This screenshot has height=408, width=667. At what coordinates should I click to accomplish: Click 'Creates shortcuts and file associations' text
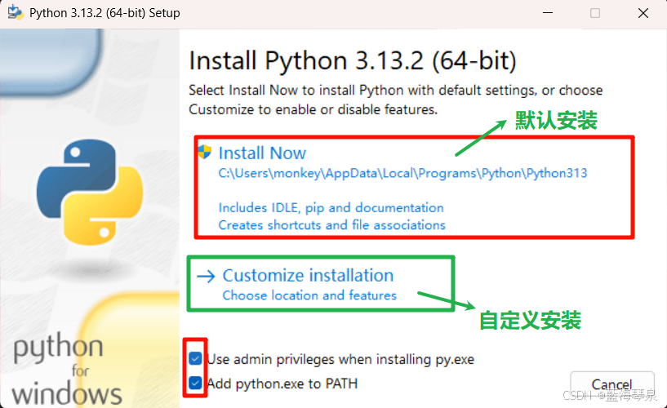[x=331, y=225]
